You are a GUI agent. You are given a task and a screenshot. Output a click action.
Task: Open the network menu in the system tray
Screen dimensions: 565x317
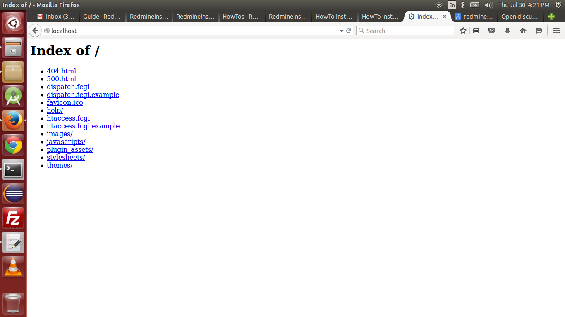(x=438, y=5)
